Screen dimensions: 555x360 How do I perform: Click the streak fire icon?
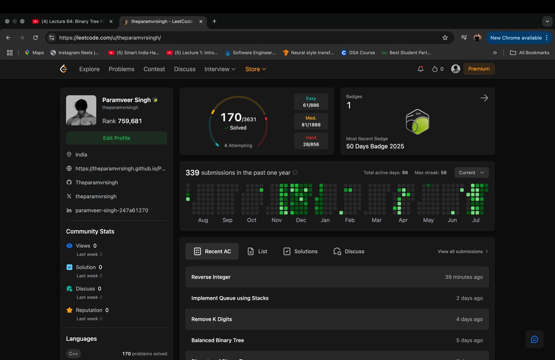point(435,69)
